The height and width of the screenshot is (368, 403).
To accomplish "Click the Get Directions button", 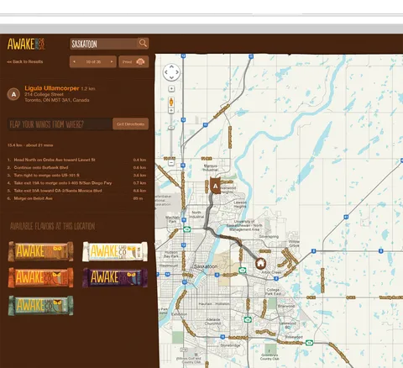I will pos(130,124).
